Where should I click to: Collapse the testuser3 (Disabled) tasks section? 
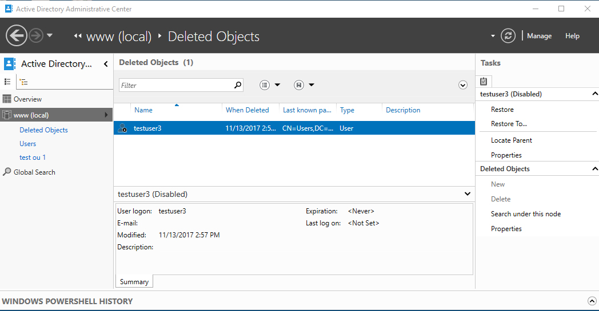coord(595,94)
